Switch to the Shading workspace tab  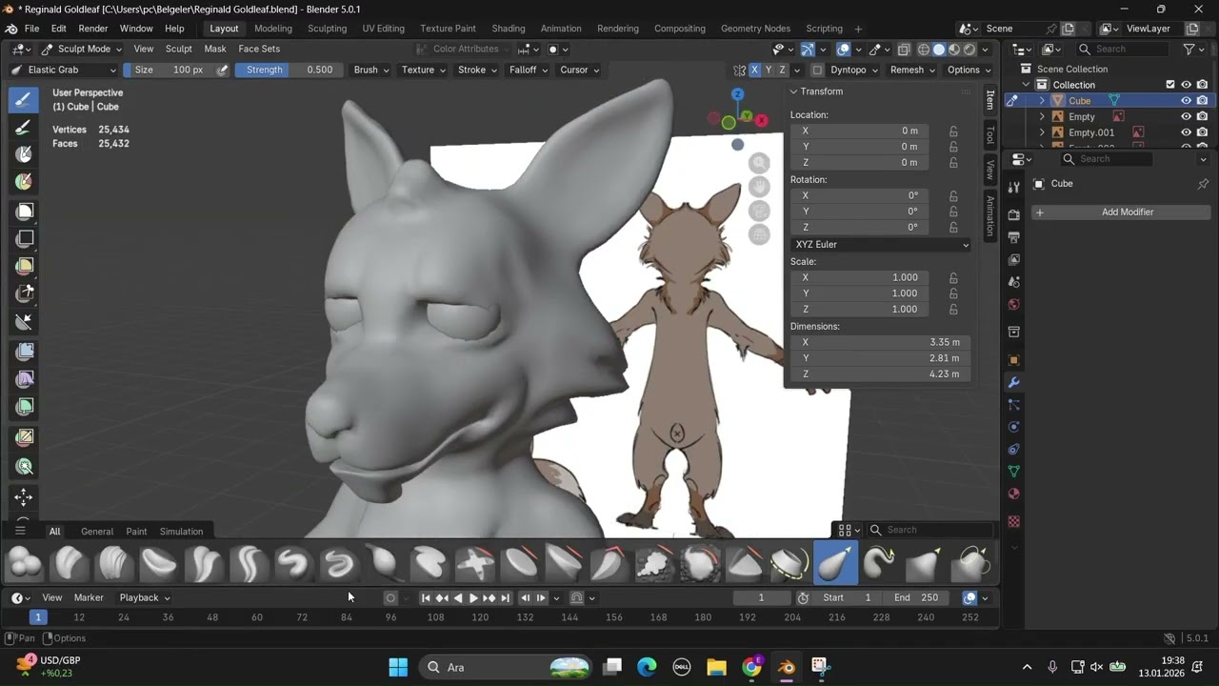coord(508,29)
